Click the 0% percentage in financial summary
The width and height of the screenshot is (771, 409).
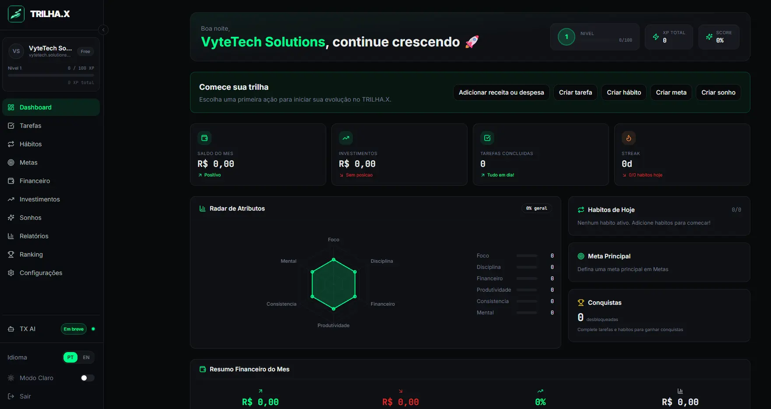pyautogui.click(x=540, y=402)
